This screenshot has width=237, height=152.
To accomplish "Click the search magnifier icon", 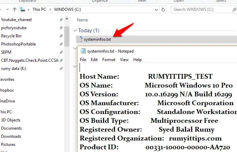I will (x=234, y=9).
